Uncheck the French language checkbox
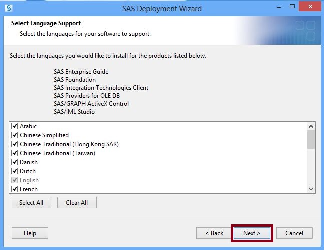Viewport: 324px width, 250px height. tap(14, 189)
